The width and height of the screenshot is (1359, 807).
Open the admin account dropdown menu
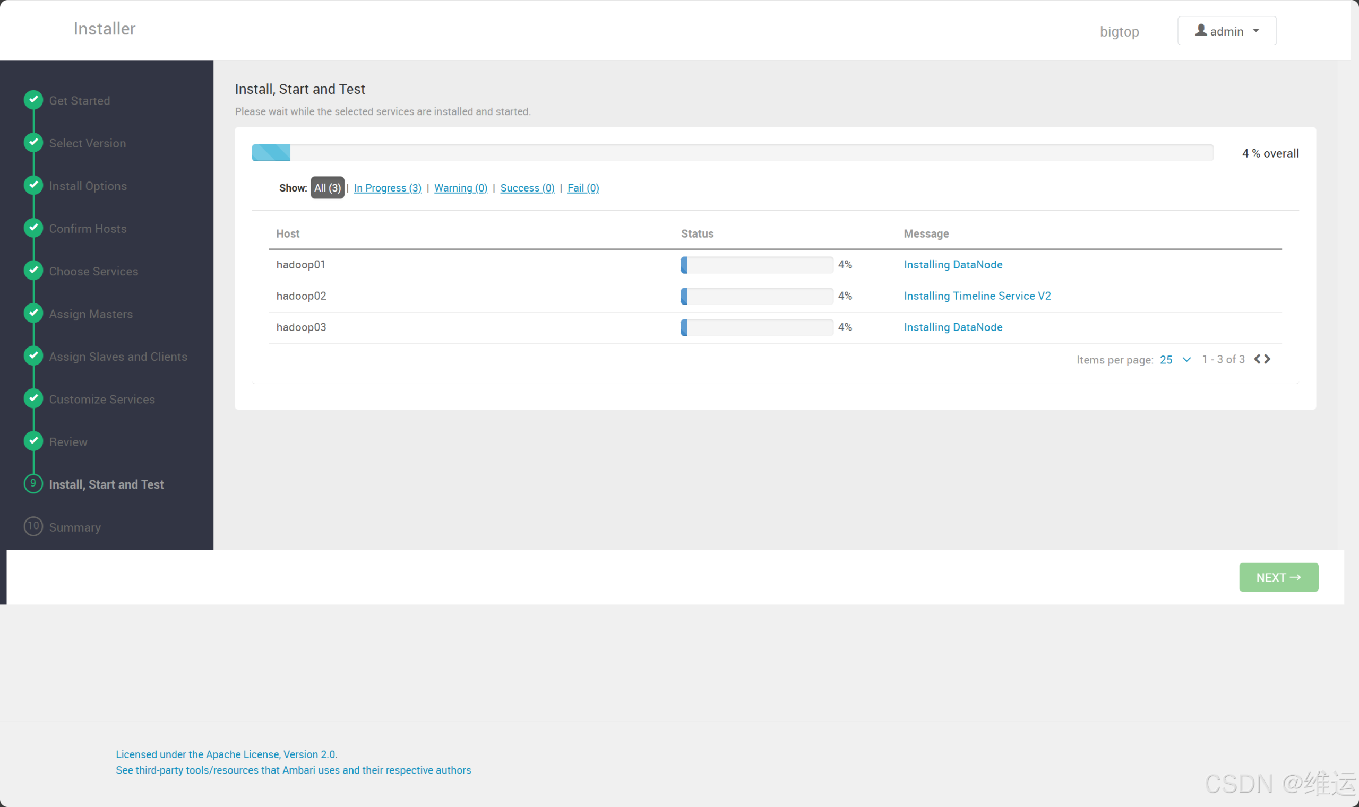click(x=1227, y=30)
